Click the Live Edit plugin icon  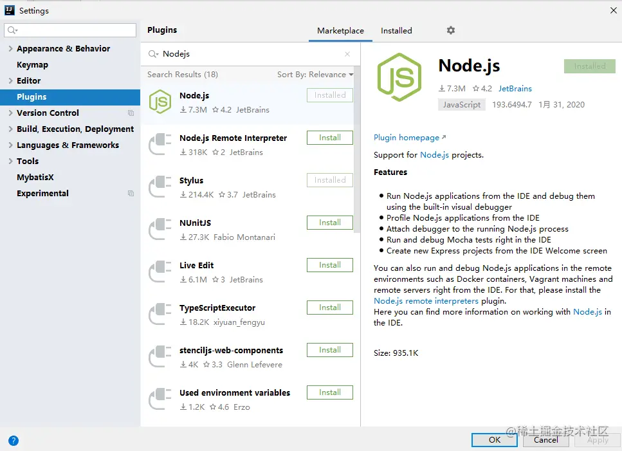(x=160, y=272)
